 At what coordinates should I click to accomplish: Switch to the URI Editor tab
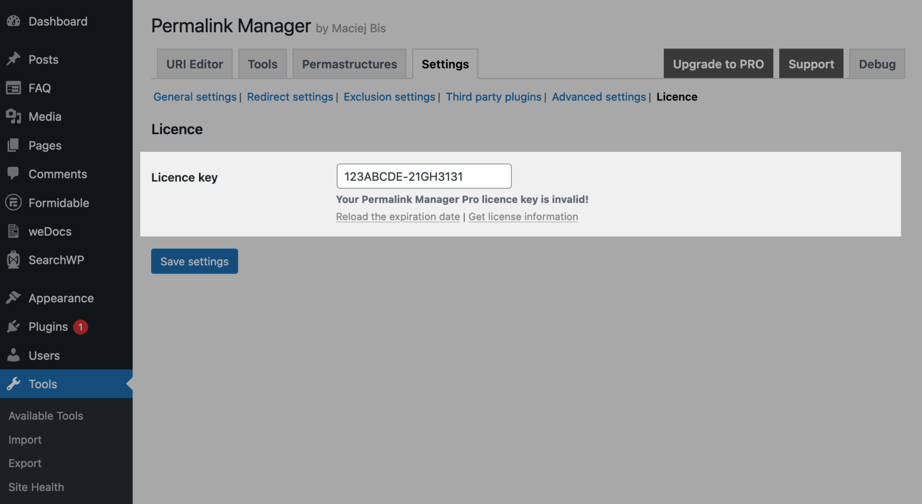(195, 64)
